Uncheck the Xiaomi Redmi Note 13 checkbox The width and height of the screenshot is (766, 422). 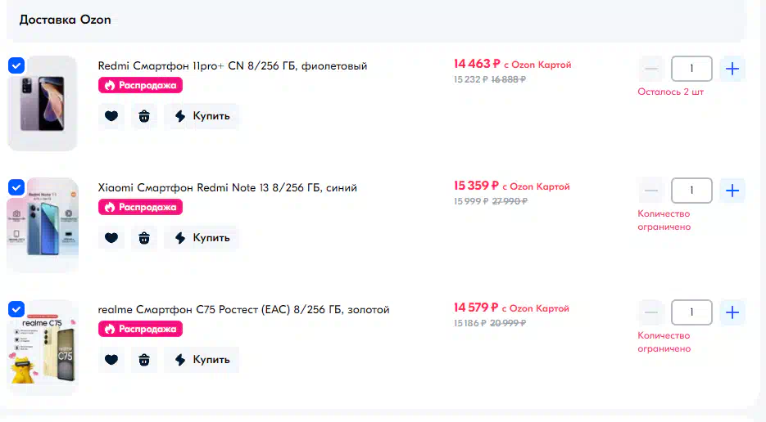tap(16, 187)
